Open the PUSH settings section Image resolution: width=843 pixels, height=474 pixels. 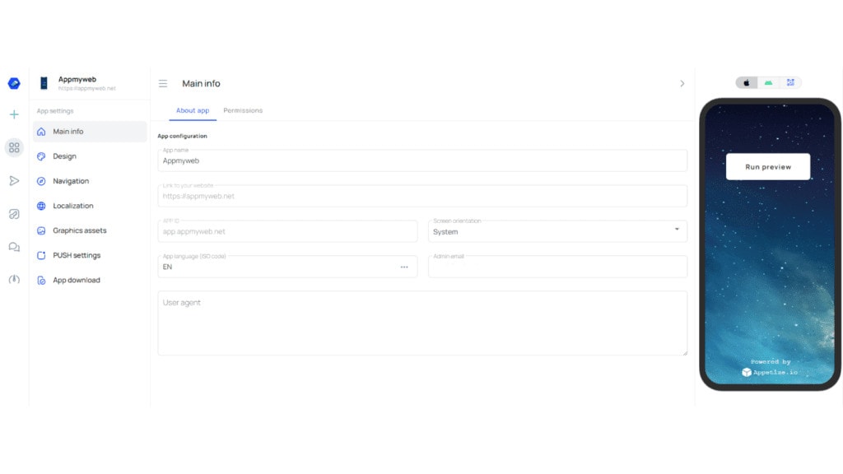pos(77,255)
